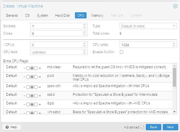
Task: Set ibpb flag to off (left radio)
Action: (28, 104)
